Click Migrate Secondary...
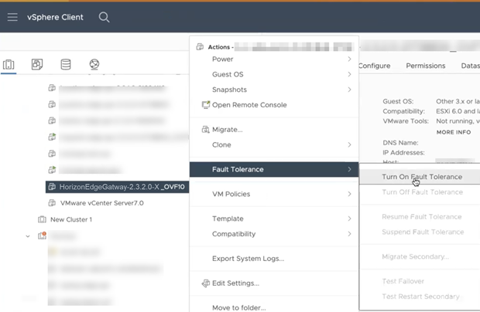 (x=416, y=257)
